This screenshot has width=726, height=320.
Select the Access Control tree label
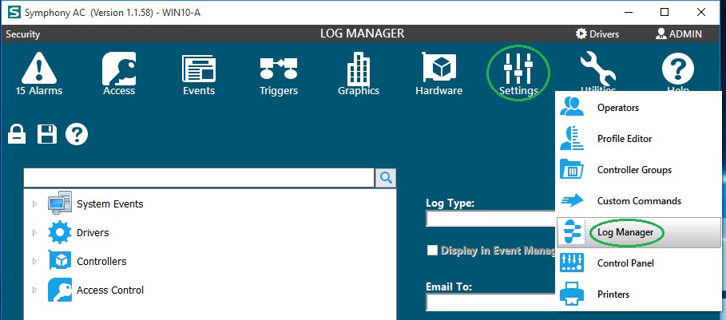pyautogui.click(x=109, y=290)
